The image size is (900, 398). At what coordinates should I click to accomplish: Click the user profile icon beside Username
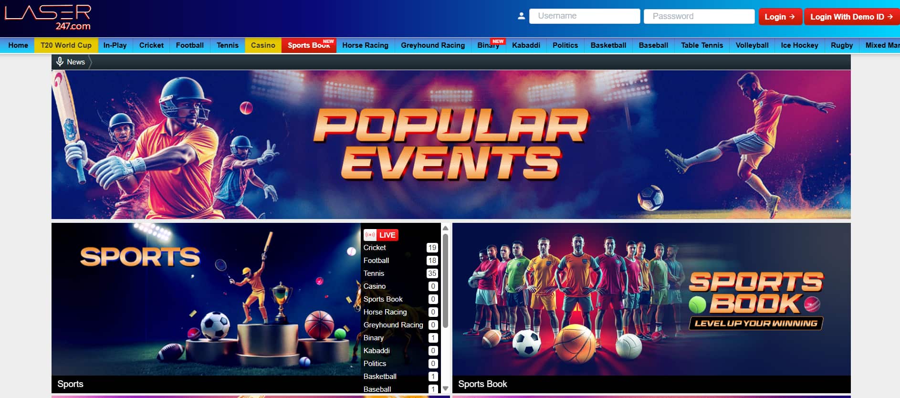coord(521,16)
